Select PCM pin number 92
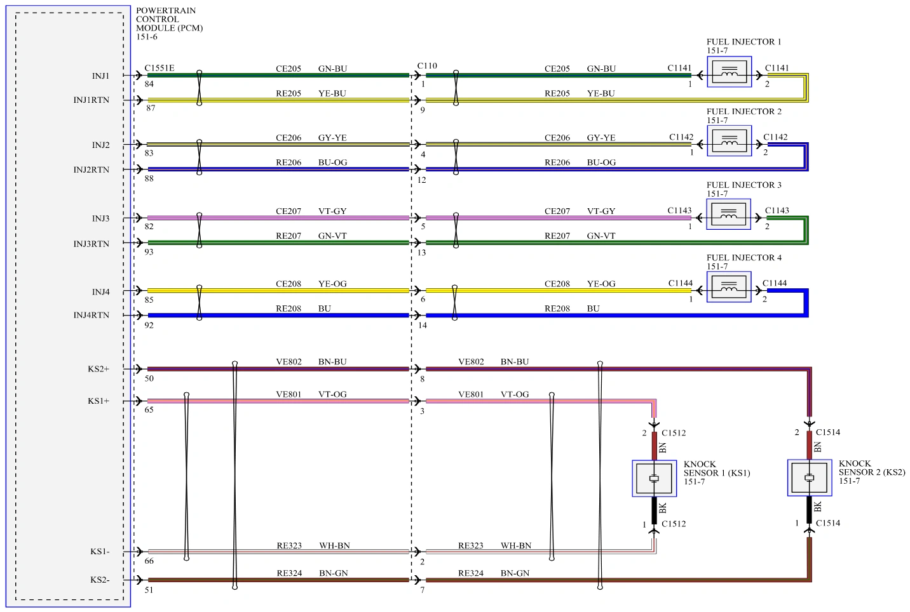The height and width of the screenshot is (612, 910). pyautogui.click(x=149, y=325)
